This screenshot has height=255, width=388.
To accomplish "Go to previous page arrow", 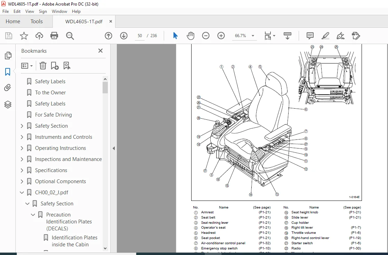I will coord(108,36).
